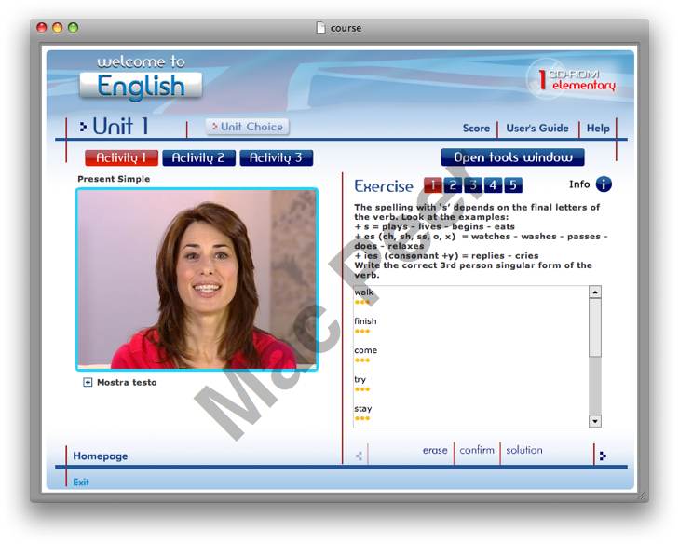
Task: Open the Activity 3 tab
Action: (276, 158)
